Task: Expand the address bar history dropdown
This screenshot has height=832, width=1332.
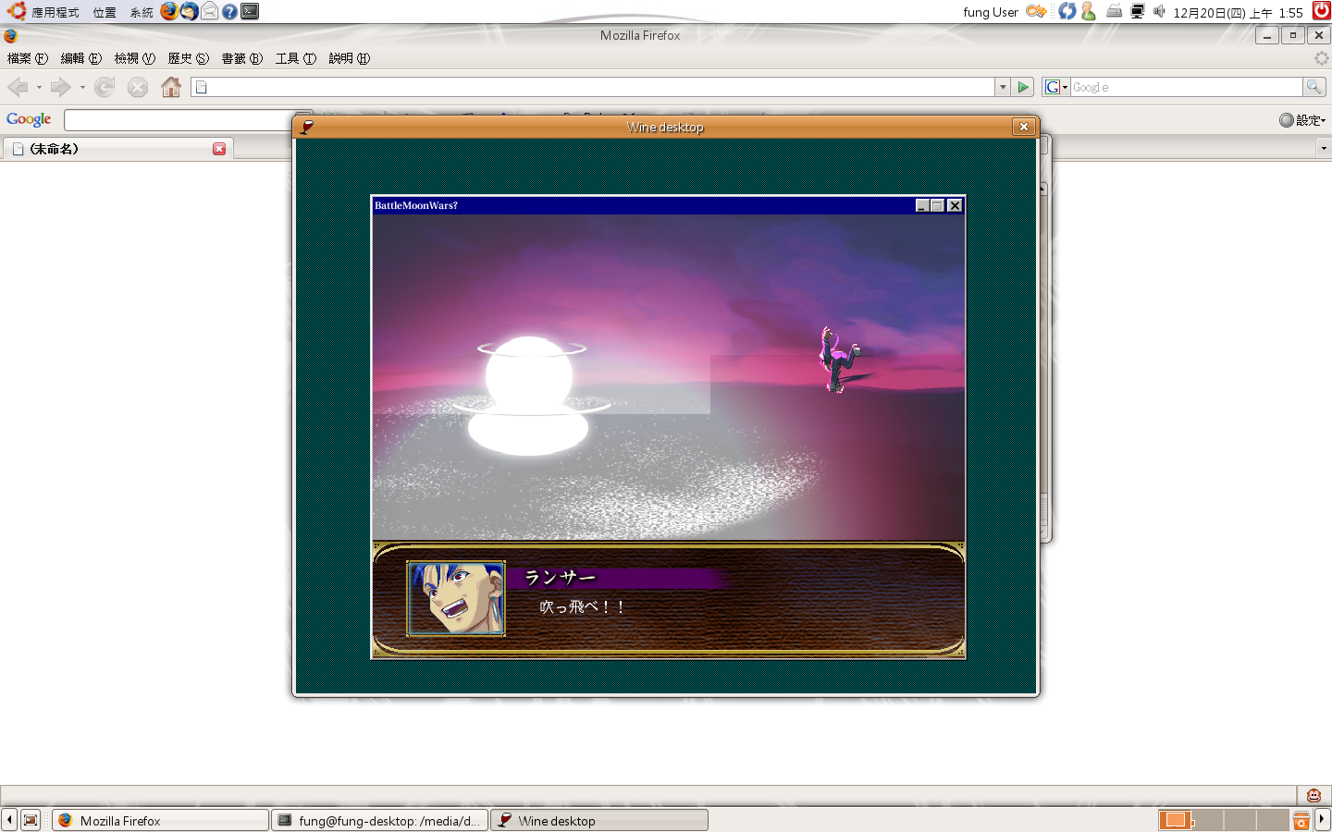Action: 1003,87
